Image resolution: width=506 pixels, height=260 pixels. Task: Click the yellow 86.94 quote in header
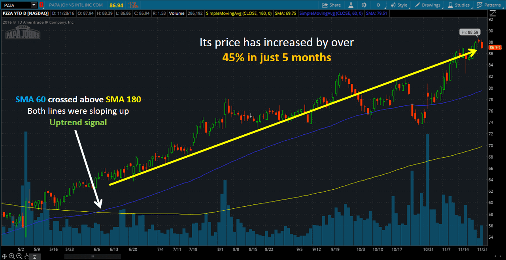coord(117,5)
